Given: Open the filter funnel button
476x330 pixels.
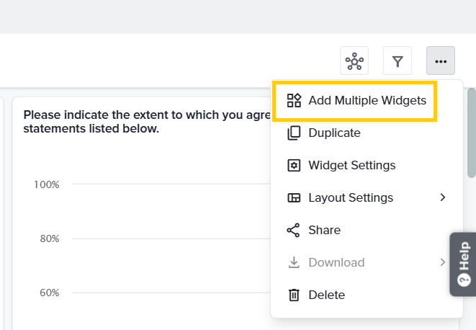Looking at the screenshot, I should [x=398, y=61].
